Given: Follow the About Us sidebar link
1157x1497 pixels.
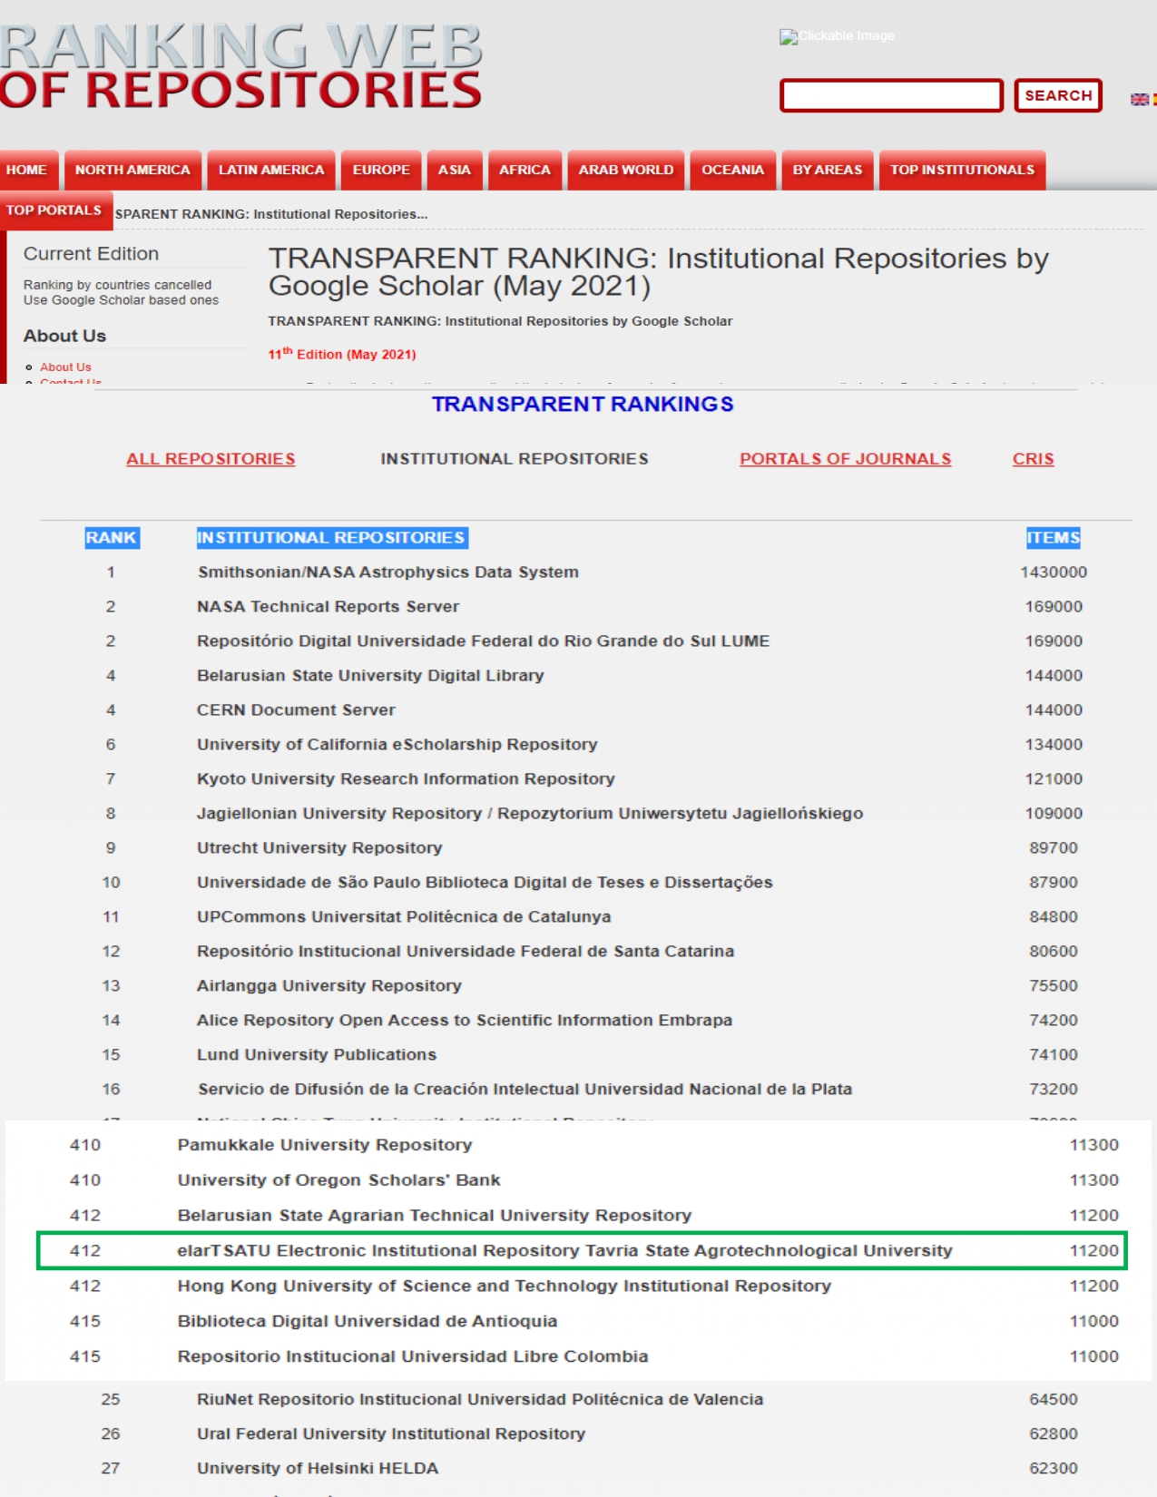Looking at the screenshot, I should tap(65, 367).
